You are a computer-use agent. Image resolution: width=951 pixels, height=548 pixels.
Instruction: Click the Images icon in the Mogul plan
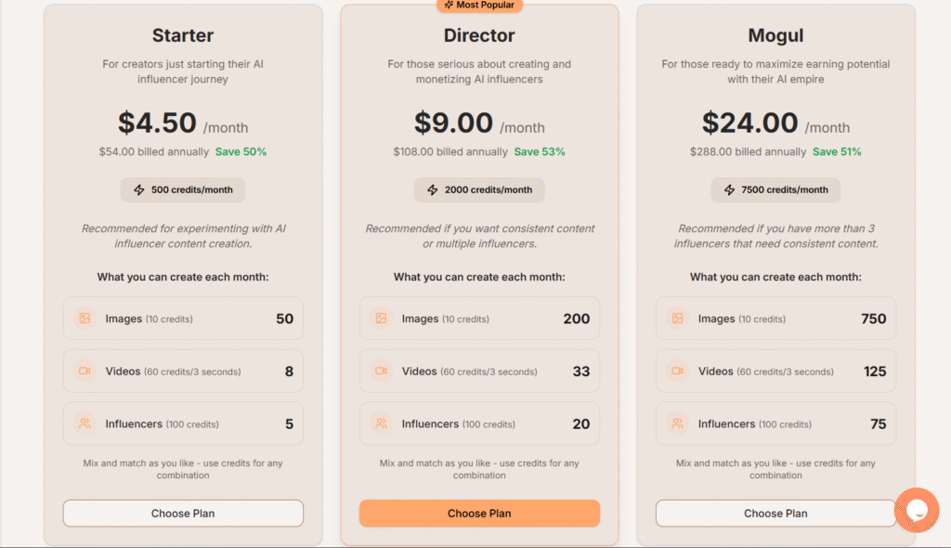(x=676, y=318)
